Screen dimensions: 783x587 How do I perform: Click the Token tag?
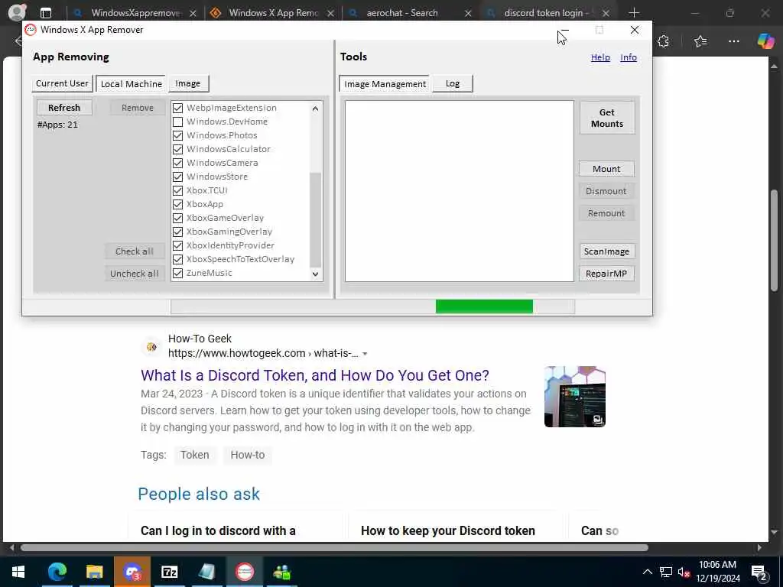195,455
